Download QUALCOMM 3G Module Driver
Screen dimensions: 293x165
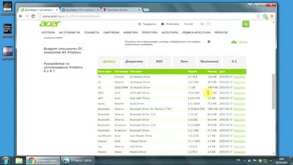[x=239, y=88]
